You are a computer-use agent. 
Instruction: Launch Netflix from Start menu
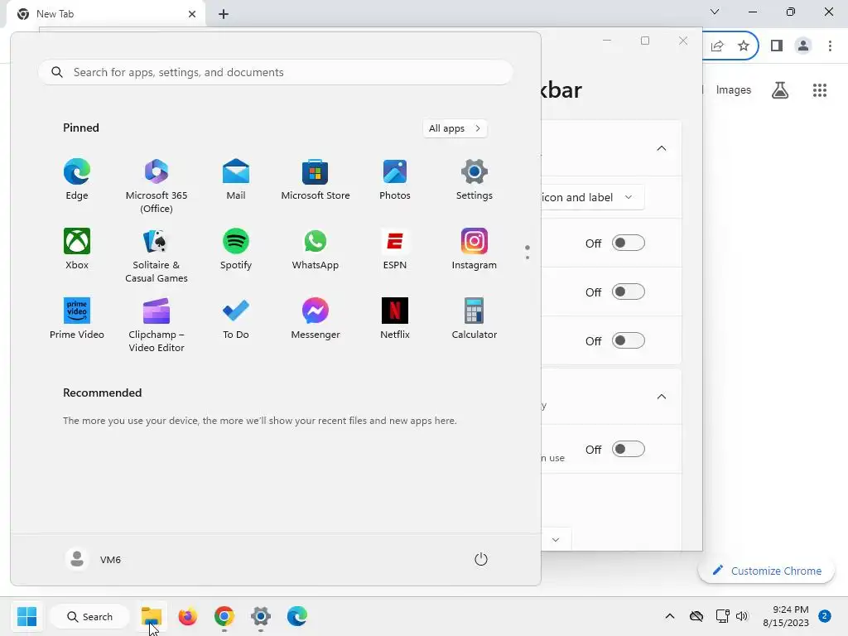395,319
